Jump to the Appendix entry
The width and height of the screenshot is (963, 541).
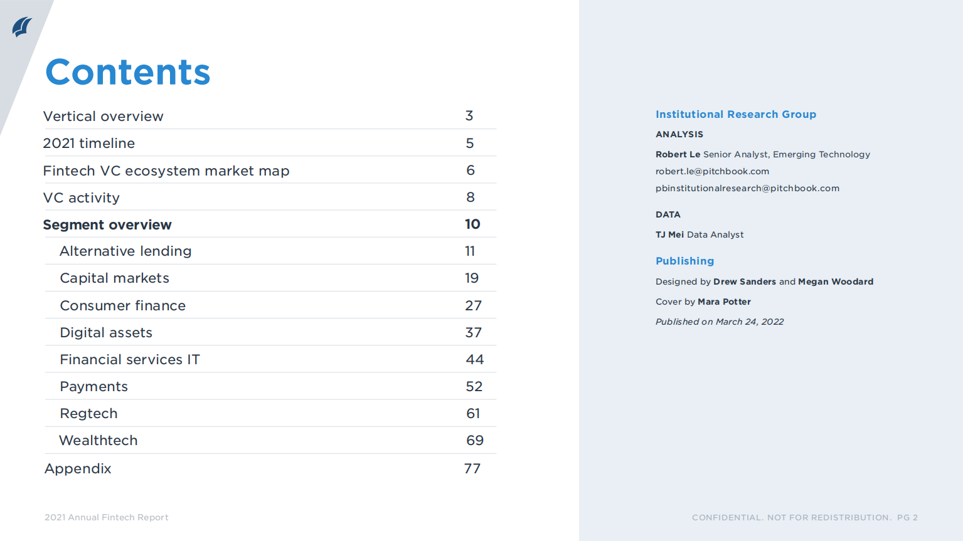(x=78, y=469)
